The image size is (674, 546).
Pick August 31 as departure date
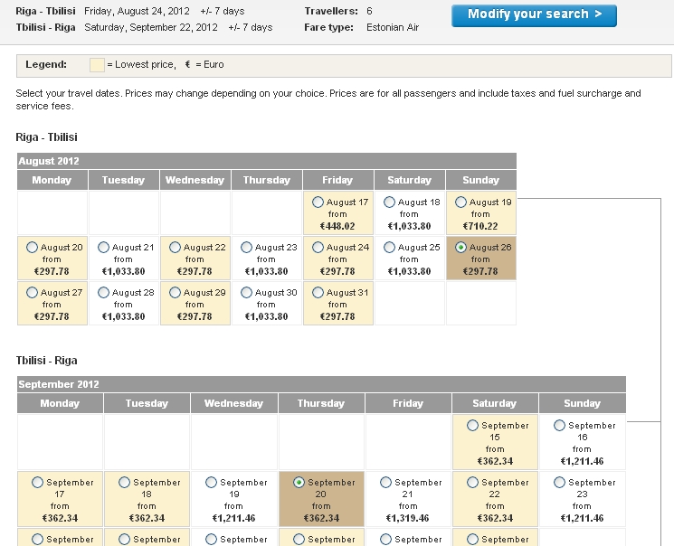[318, 292]
